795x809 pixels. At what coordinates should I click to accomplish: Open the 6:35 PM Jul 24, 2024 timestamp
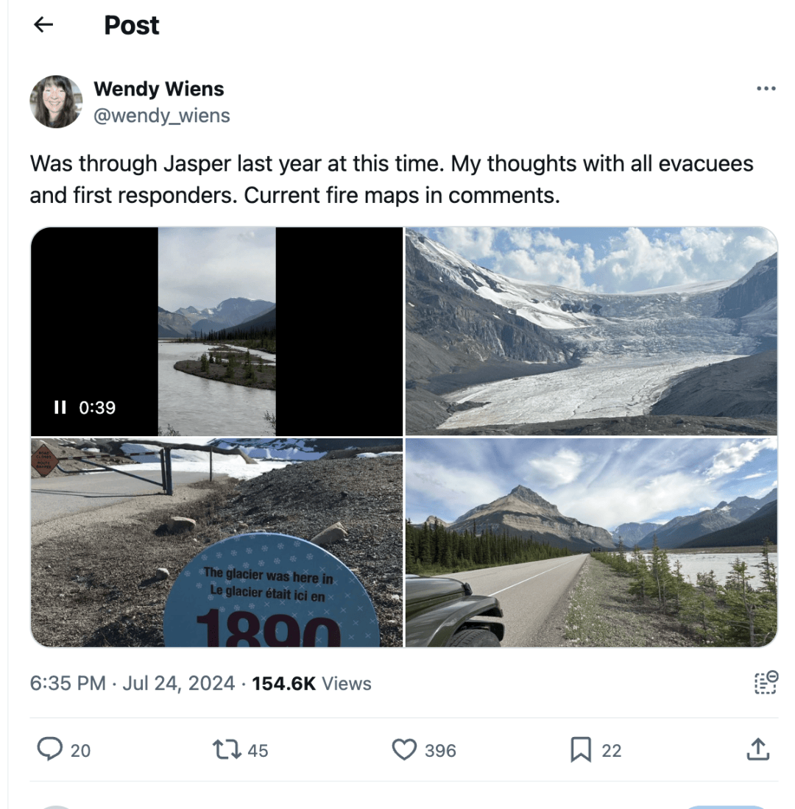coord(132,683)
